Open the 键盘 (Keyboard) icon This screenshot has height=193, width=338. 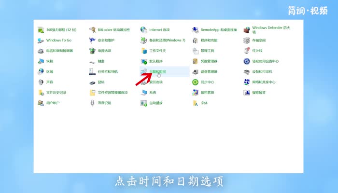[x=93, y=61]
